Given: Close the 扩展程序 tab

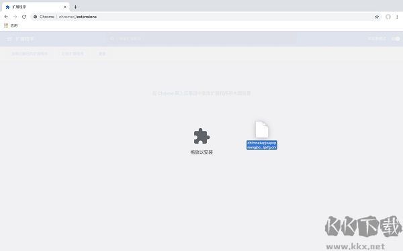Looking at the screenshot, I should tap(64, 7).
